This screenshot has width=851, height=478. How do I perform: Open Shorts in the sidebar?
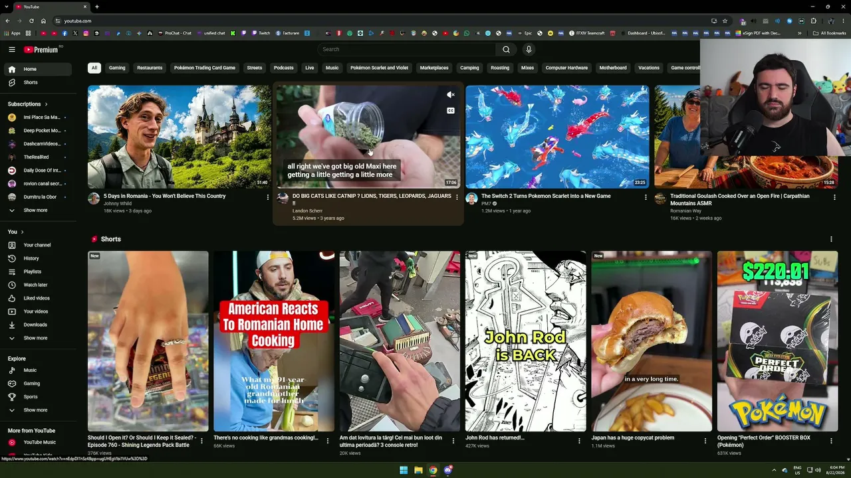tap(37, 82)
